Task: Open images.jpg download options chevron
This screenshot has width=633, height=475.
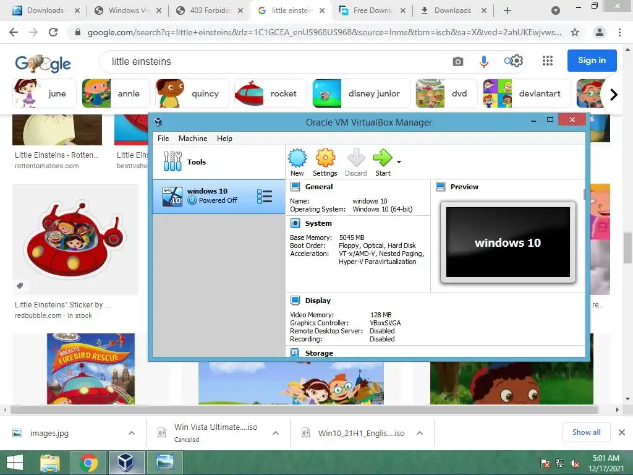Action: [132, 433]
